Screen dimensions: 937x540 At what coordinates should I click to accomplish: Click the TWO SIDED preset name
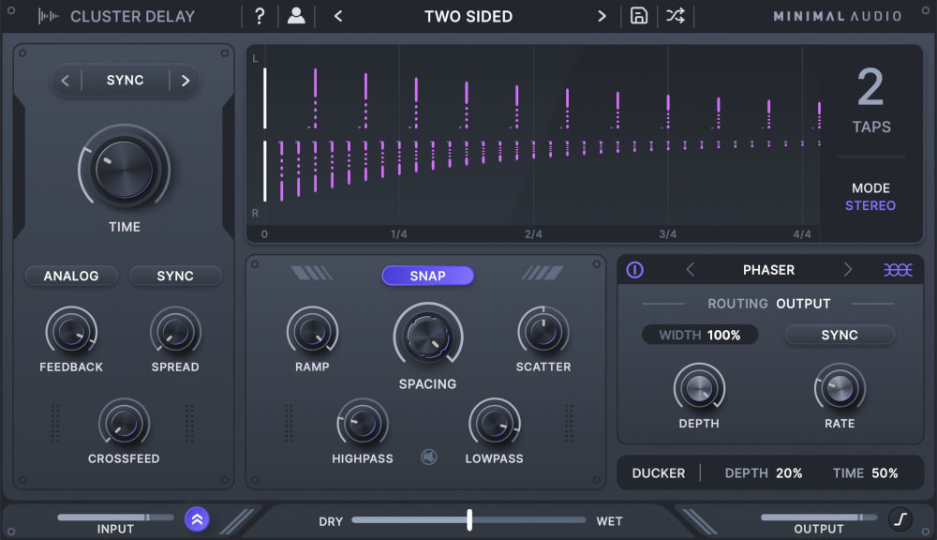tap(468, 16)
